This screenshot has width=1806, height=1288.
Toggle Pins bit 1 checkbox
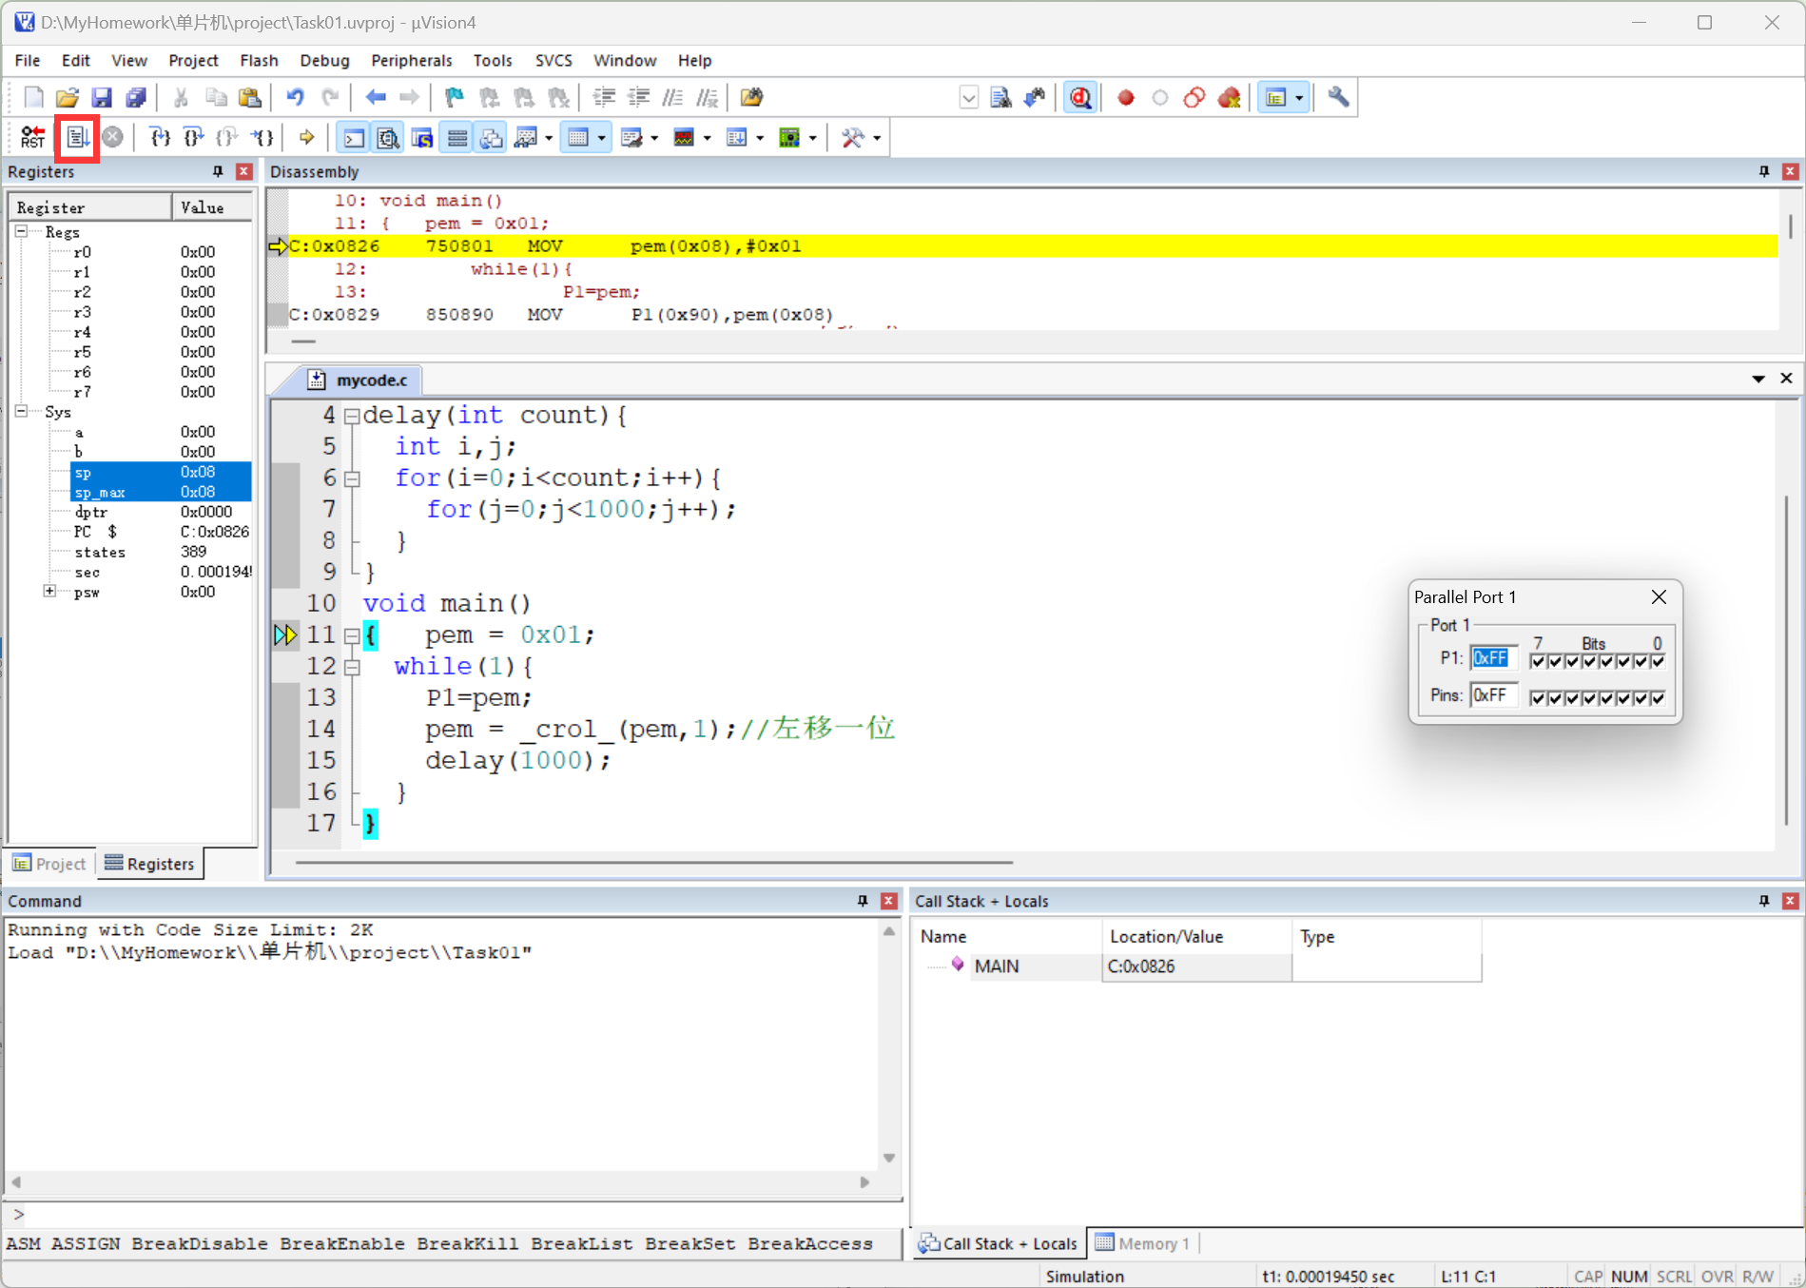(1641, 698)
